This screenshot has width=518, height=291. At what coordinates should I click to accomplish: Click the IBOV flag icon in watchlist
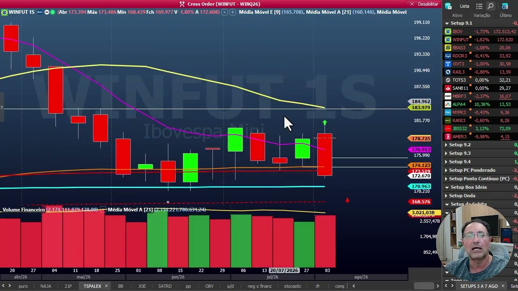tap(448, 32)
